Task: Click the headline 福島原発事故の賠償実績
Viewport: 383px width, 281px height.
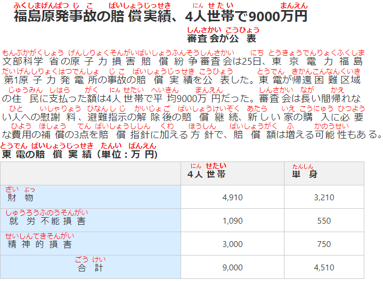Action: (x=92, y=16)
